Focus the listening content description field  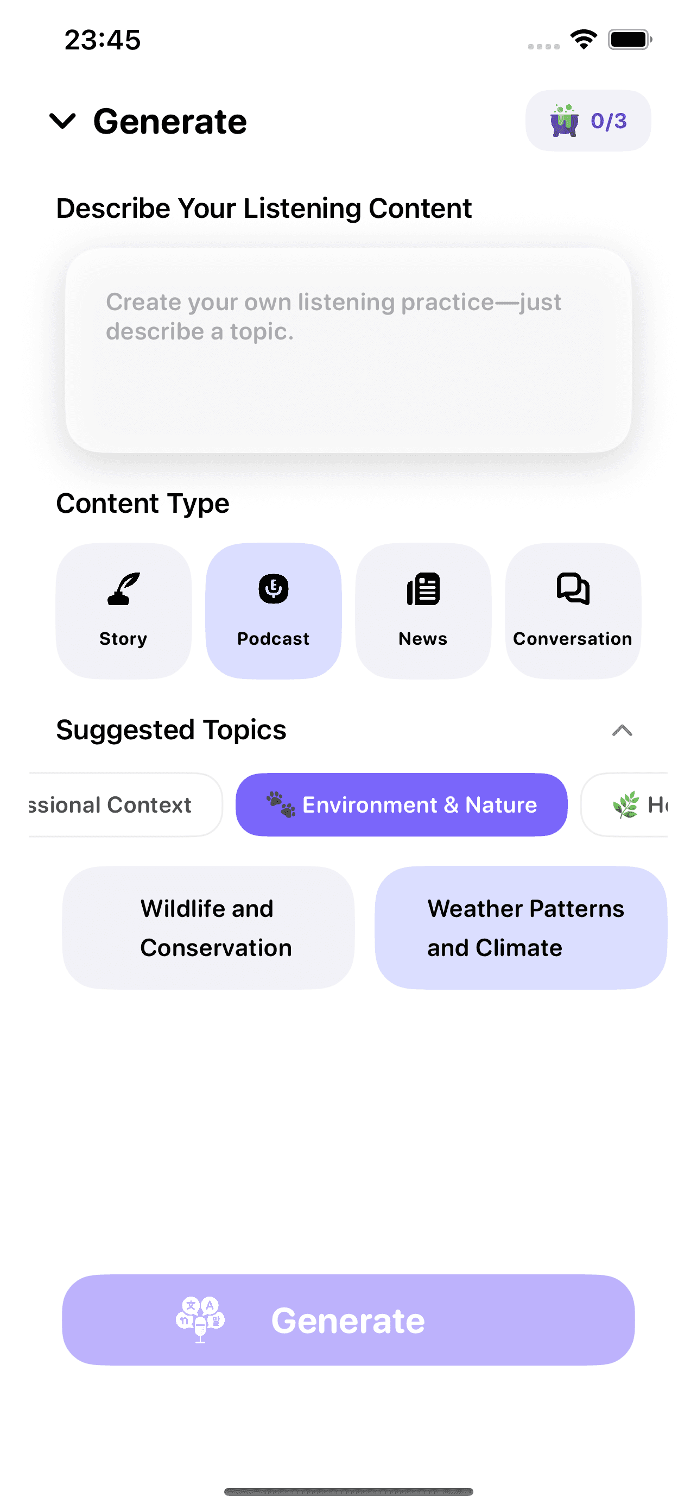tap(348, 350)
